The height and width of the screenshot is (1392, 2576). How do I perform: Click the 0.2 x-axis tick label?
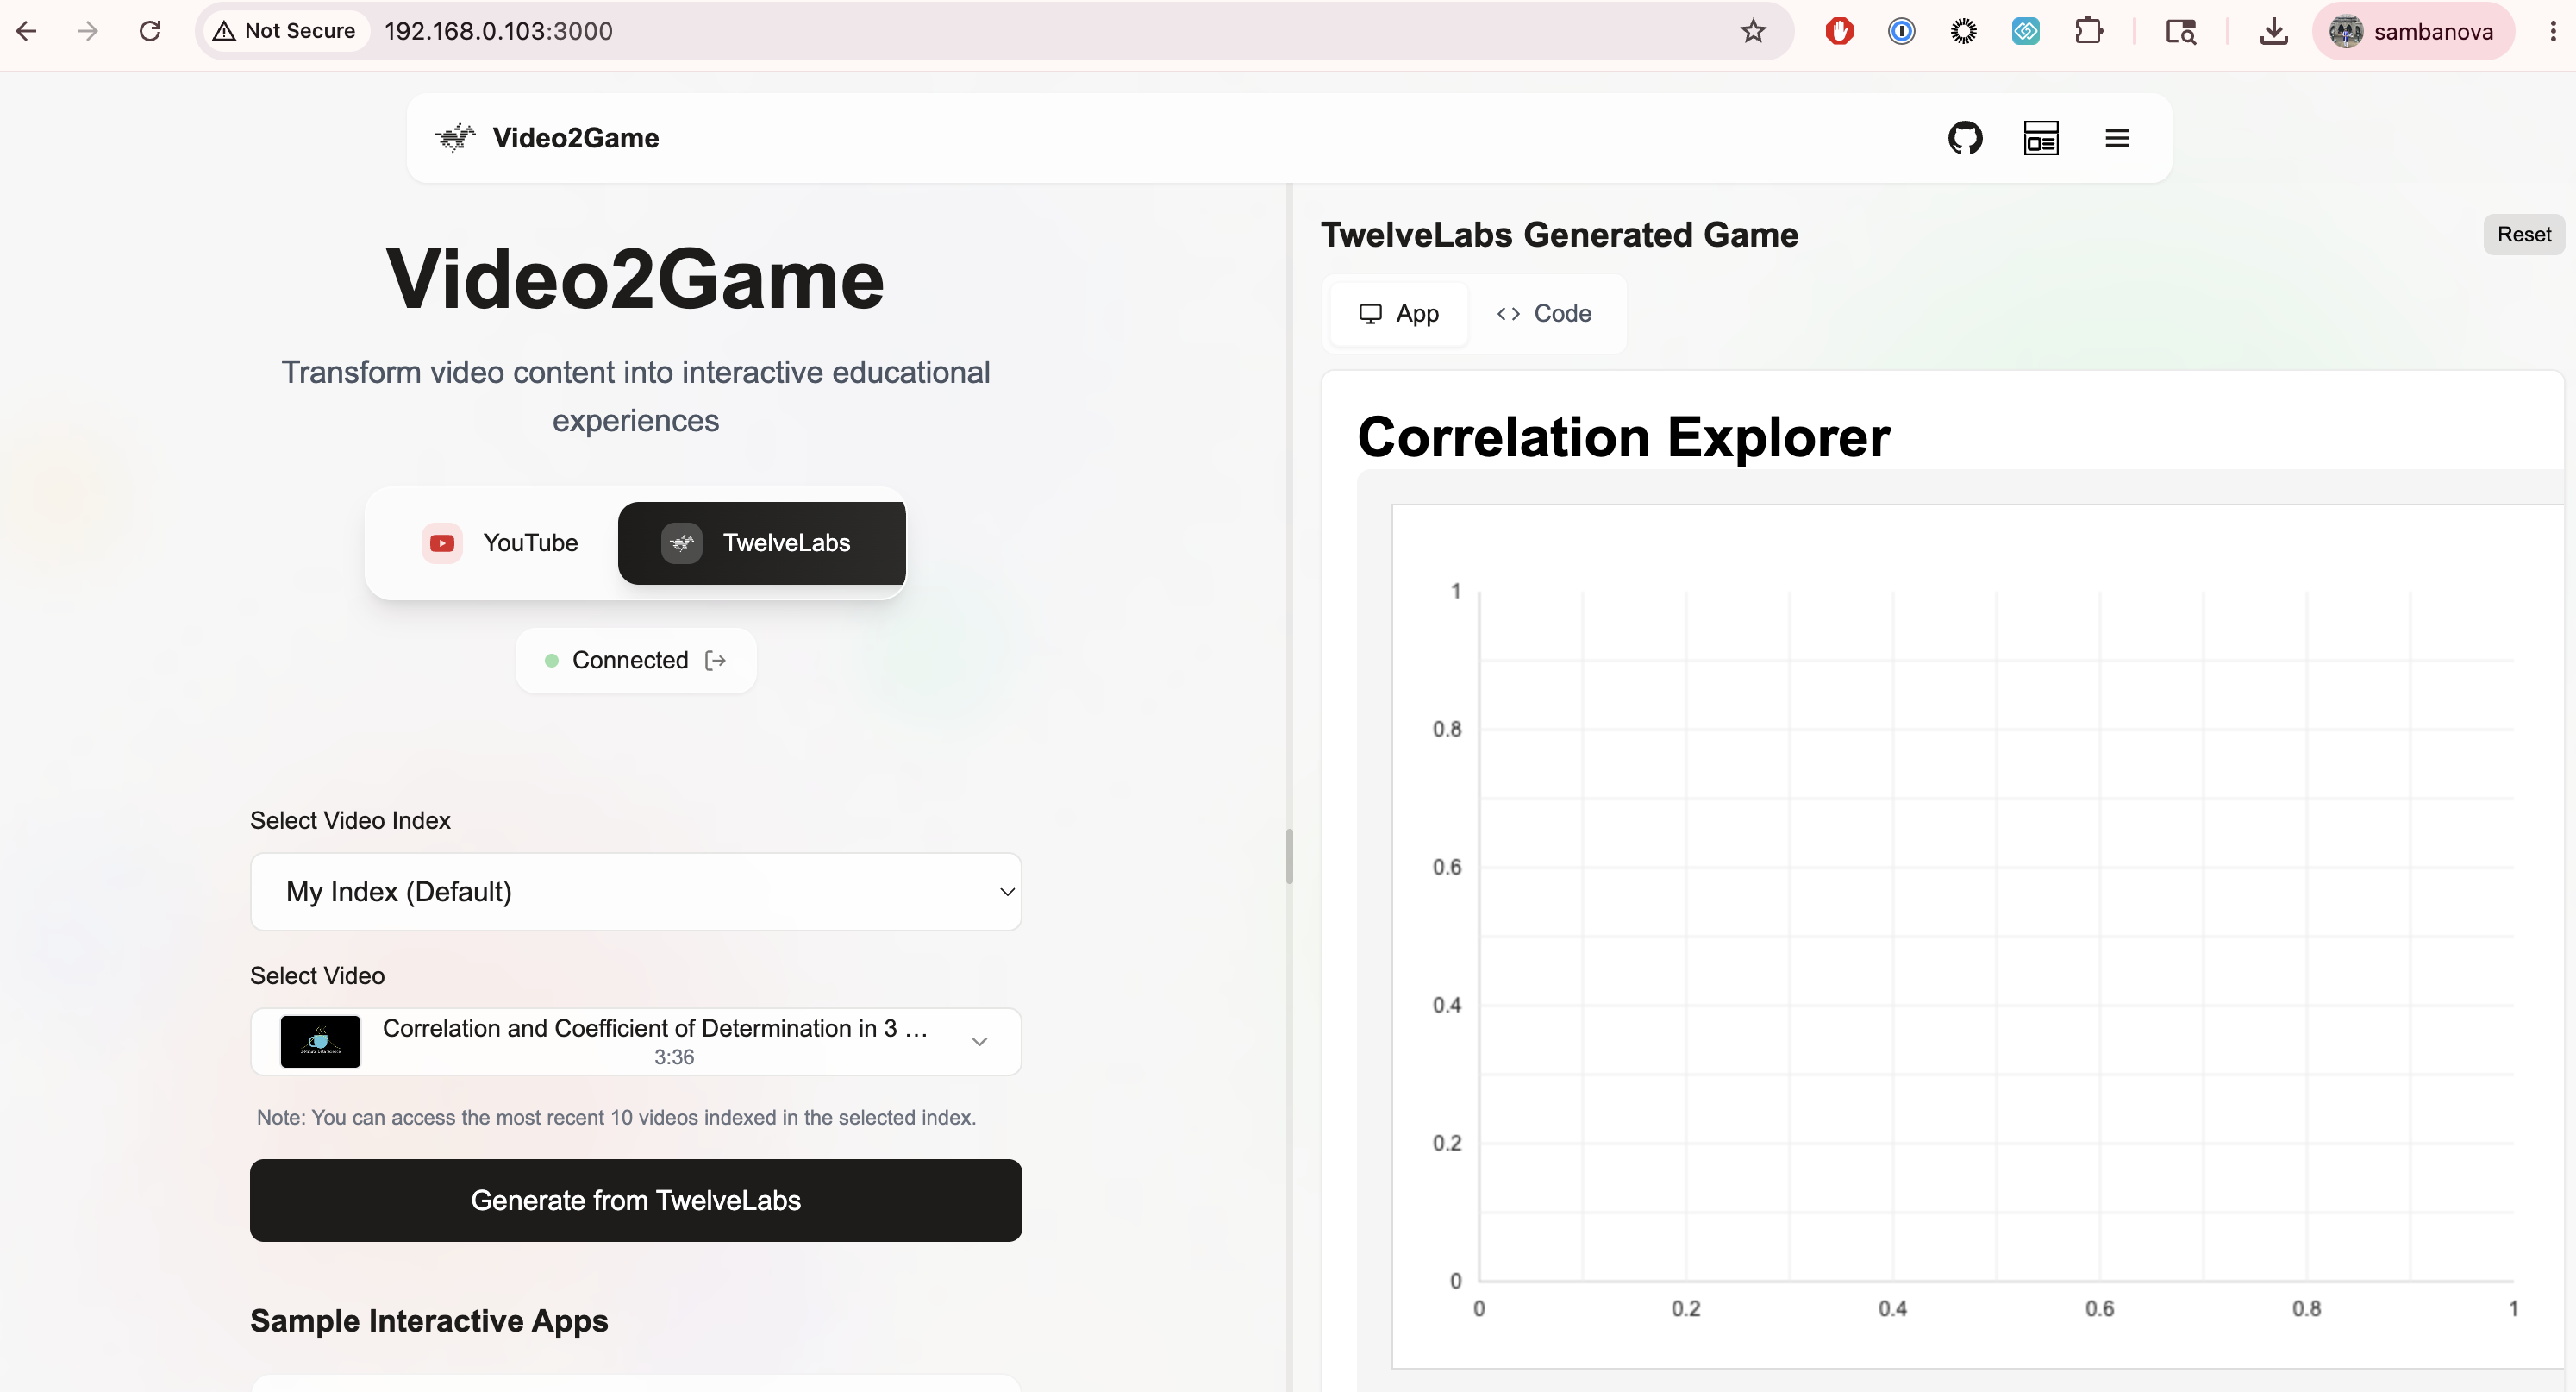(x=1686, y=1309)
